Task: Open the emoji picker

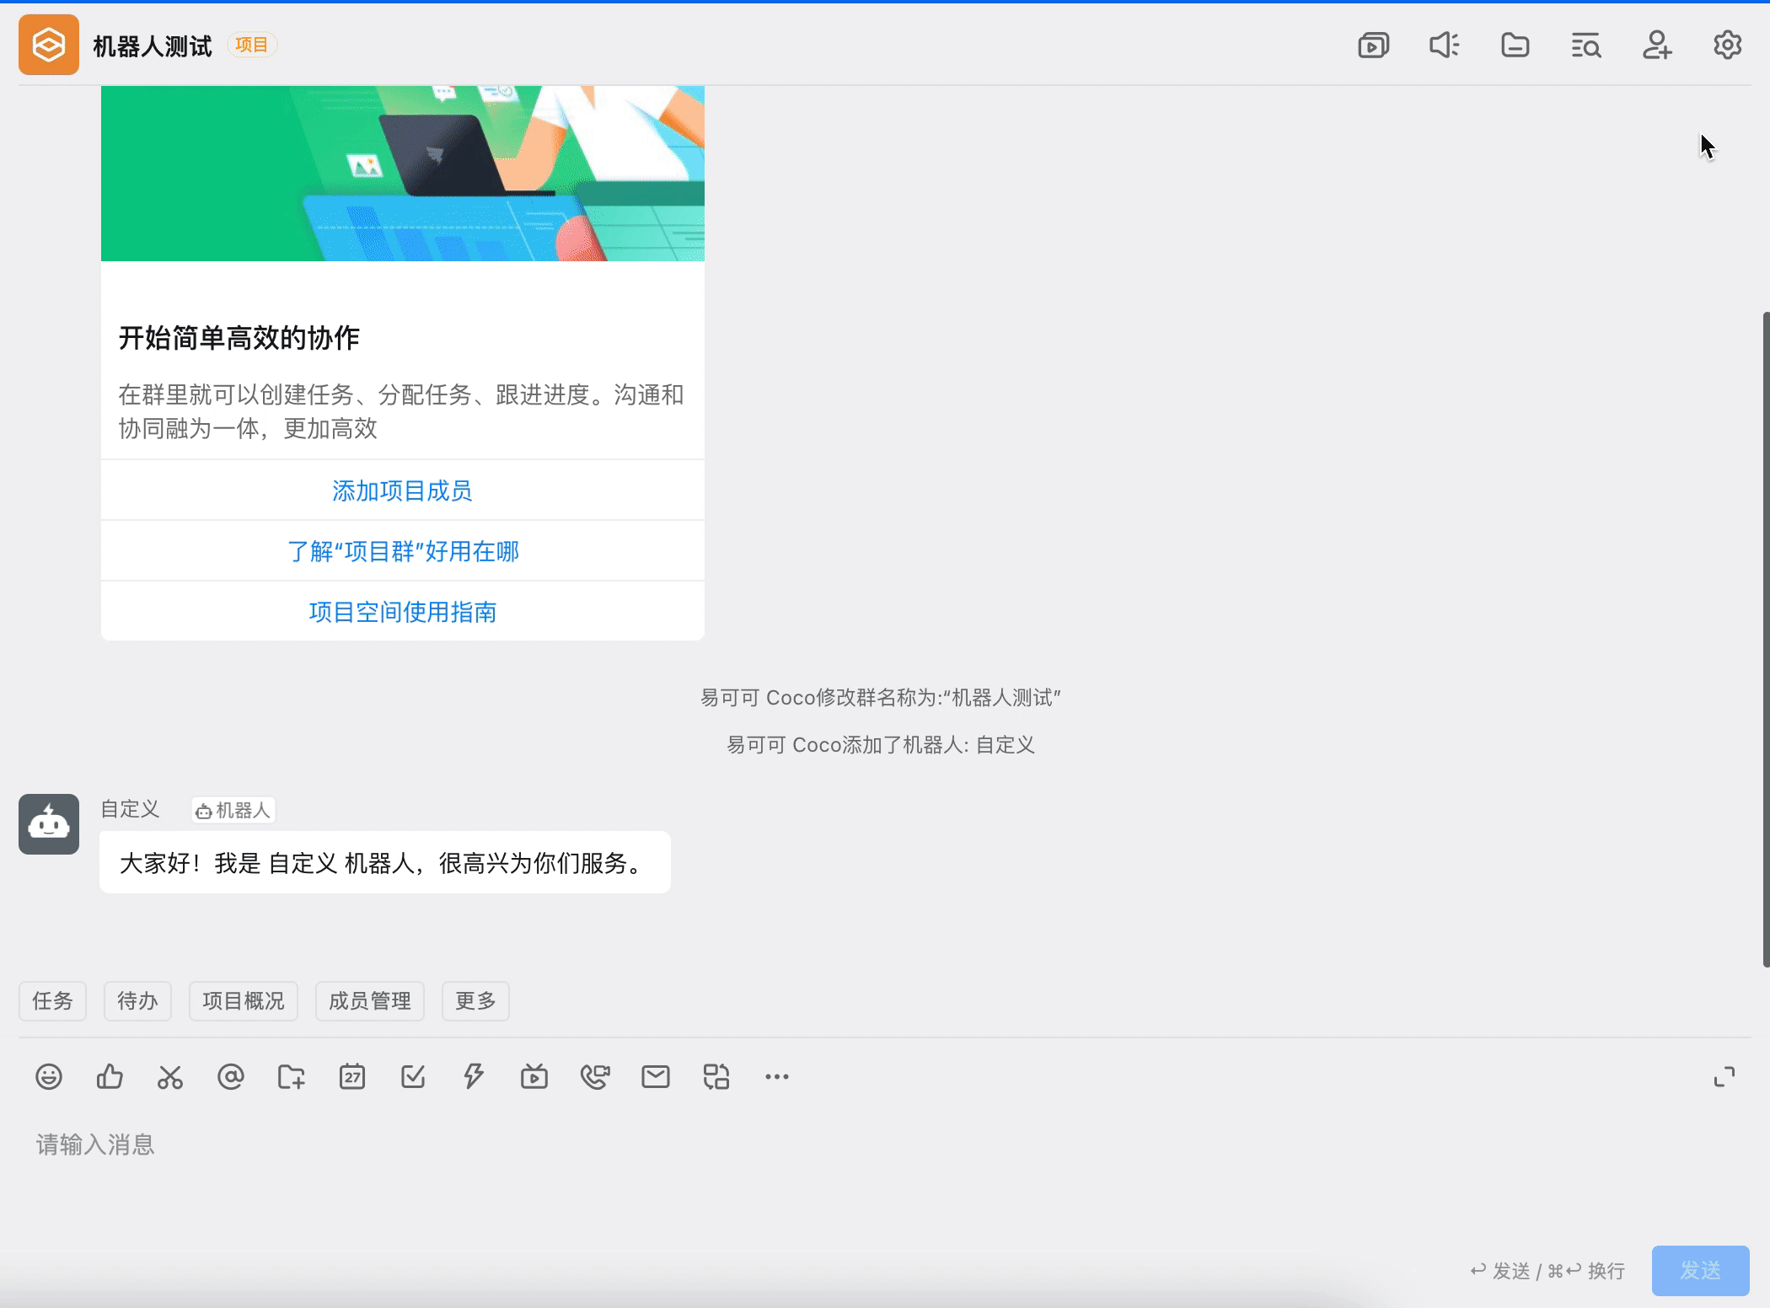Action: click(x=50, y=1076)
